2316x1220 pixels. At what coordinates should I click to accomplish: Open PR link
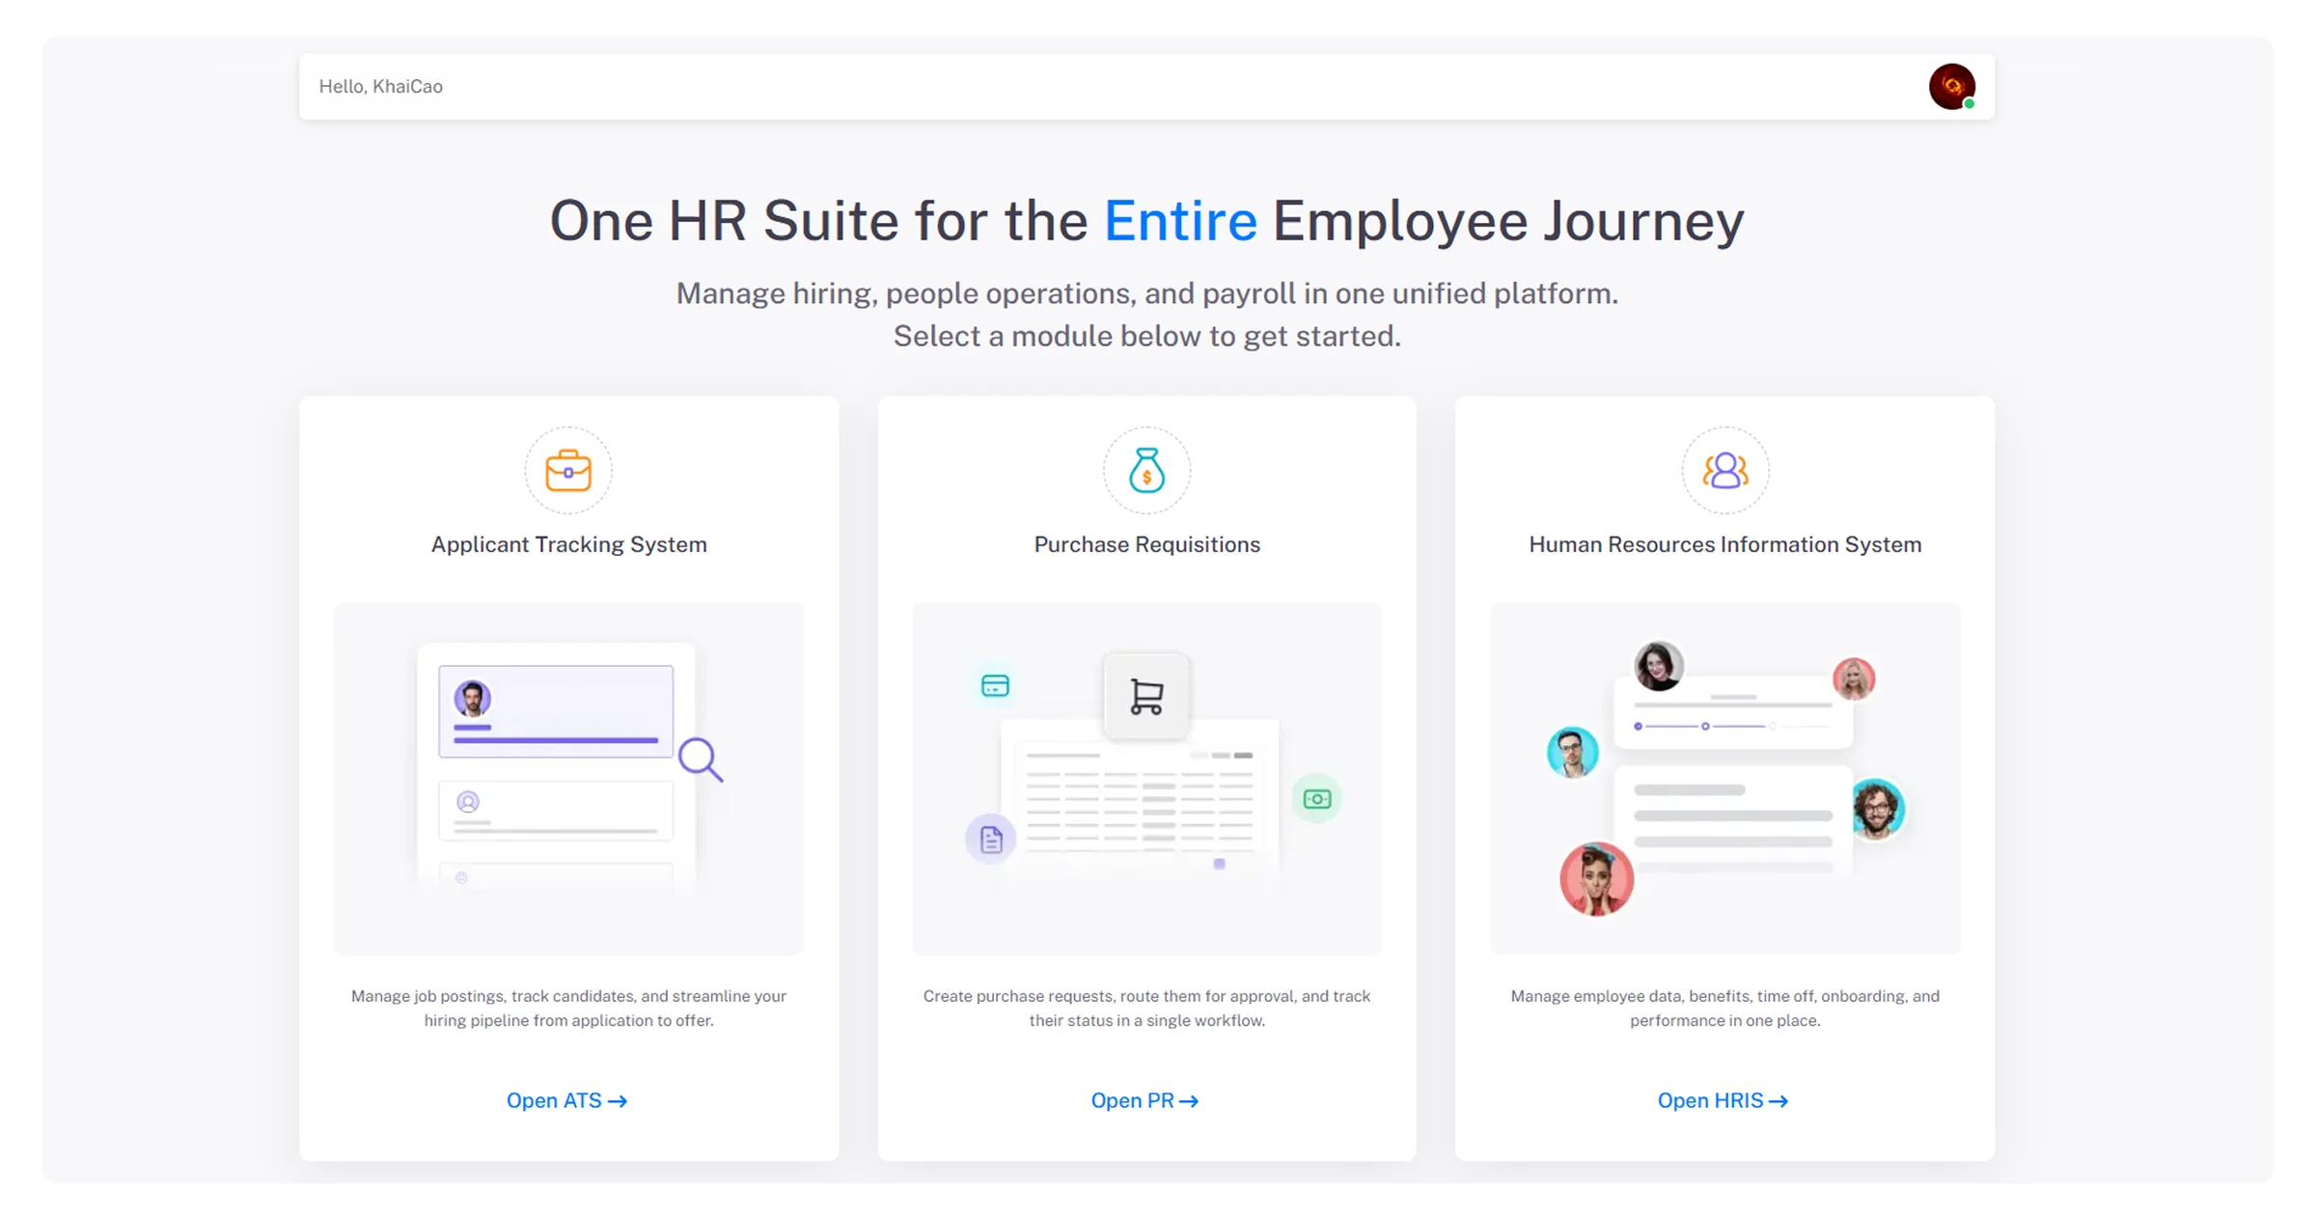1145,1100
